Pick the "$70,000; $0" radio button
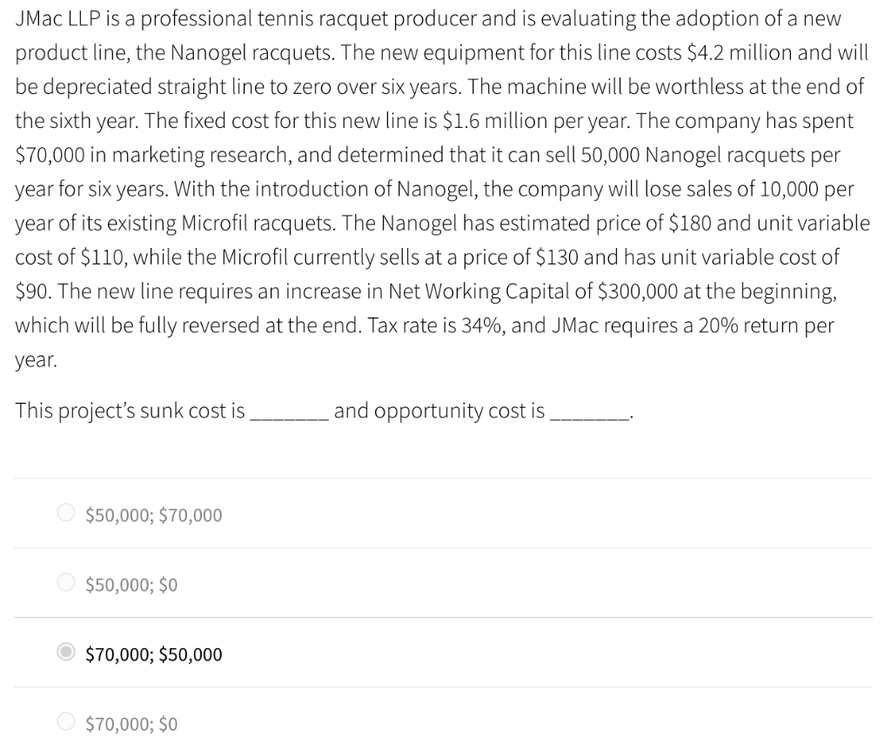 tap(66, 723)
